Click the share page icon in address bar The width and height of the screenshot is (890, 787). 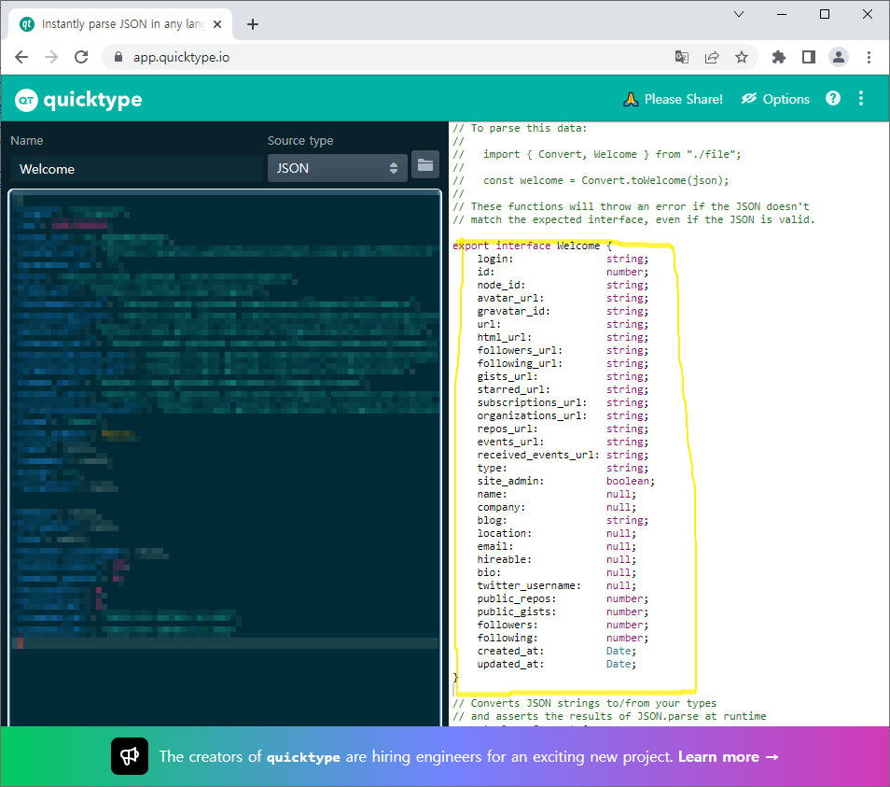click(x=712, y=57)
